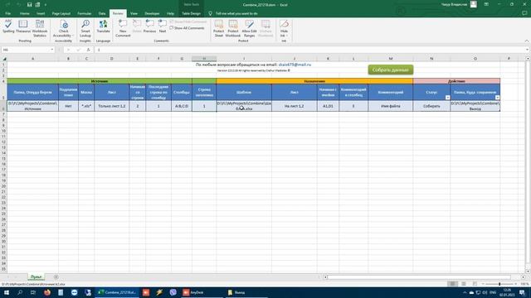
Task: Open the Thesaurus tool
Action: click(x=23, y=26)
